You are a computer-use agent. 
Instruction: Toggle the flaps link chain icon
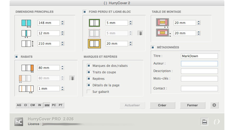[x=72, y=78]
